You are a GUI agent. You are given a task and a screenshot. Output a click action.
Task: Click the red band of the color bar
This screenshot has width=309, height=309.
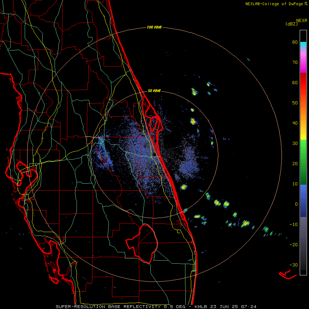point(303,81)
